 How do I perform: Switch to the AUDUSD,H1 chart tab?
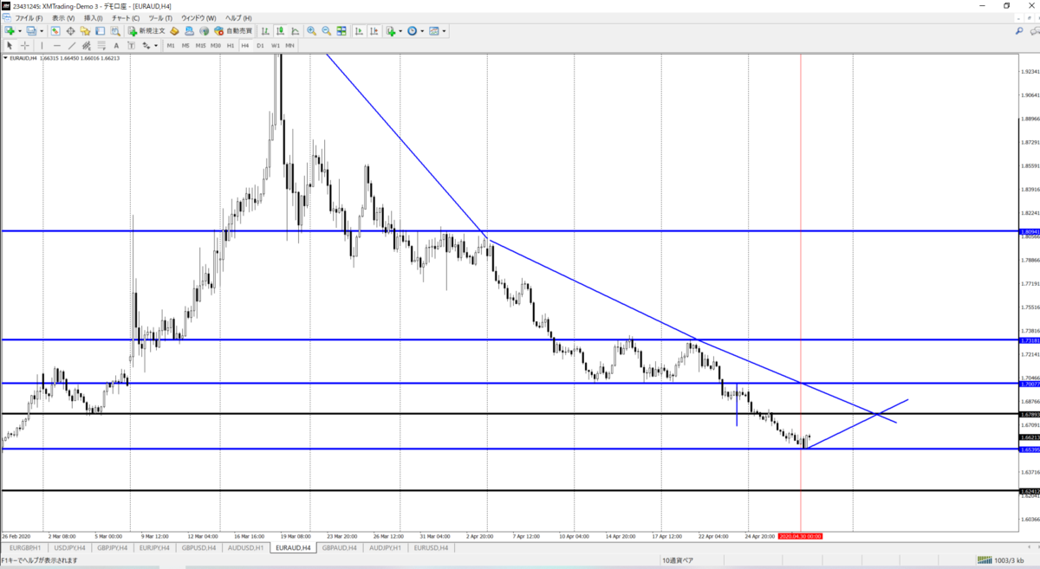[x=246, y=547]
